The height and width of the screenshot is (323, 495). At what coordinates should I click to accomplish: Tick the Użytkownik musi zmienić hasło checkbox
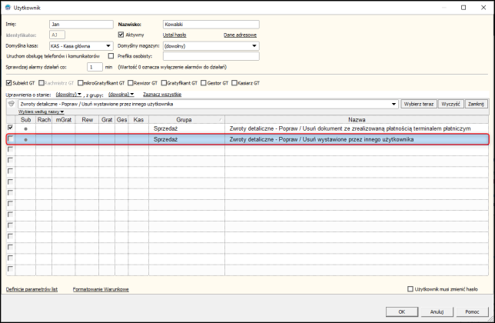click(x=410, y=289)
